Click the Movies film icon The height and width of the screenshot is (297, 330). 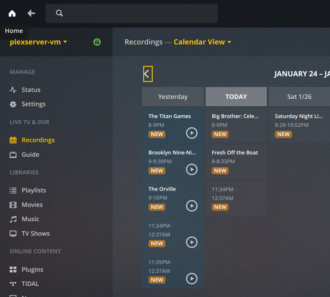[x=13, y=205]
